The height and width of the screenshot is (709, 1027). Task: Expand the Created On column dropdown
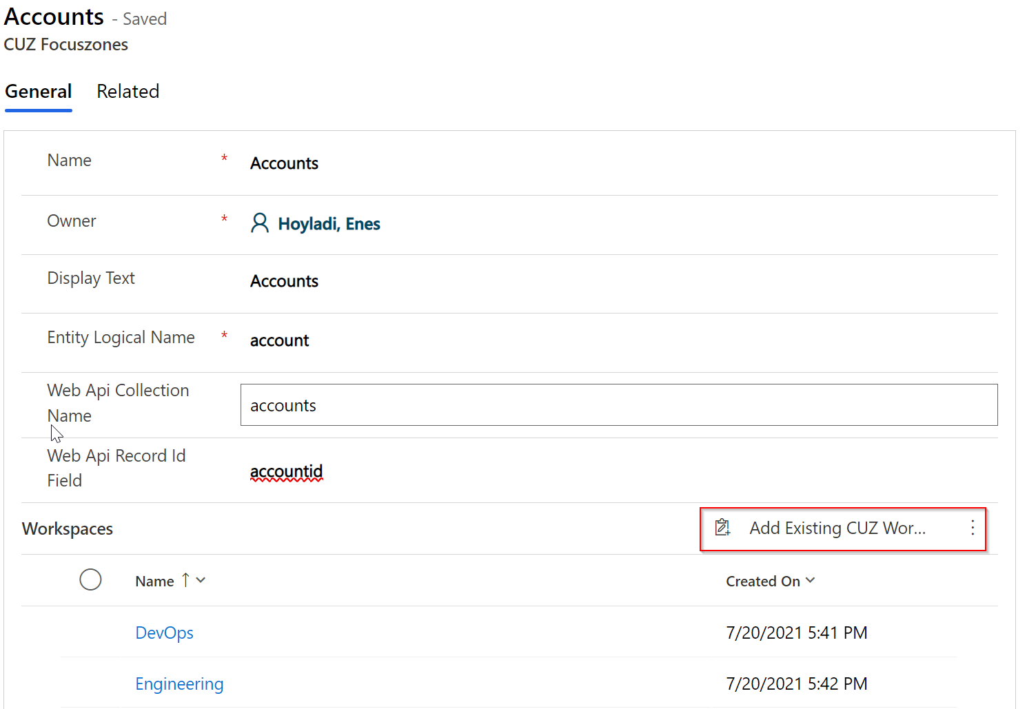[811, 580]
